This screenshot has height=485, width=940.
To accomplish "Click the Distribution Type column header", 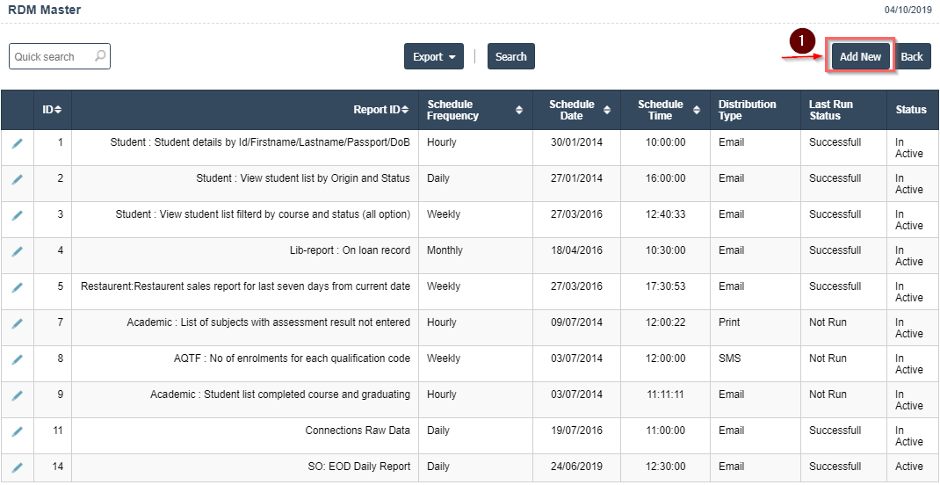I will 747,110.
